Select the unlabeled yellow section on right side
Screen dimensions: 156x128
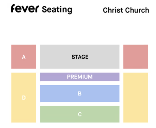(136, 97)
